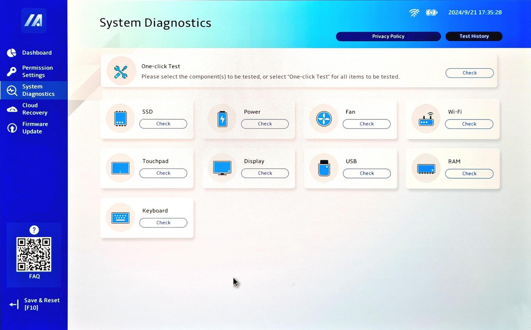
Task: Start the Touchpad Check
Action: pos(163,173)
